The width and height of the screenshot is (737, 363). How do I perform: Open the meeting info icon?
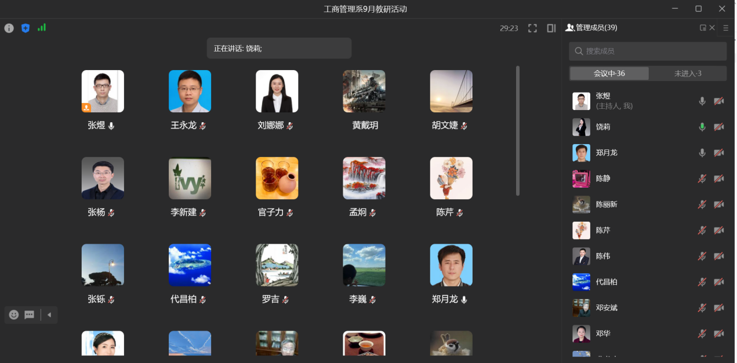[9, 28]
